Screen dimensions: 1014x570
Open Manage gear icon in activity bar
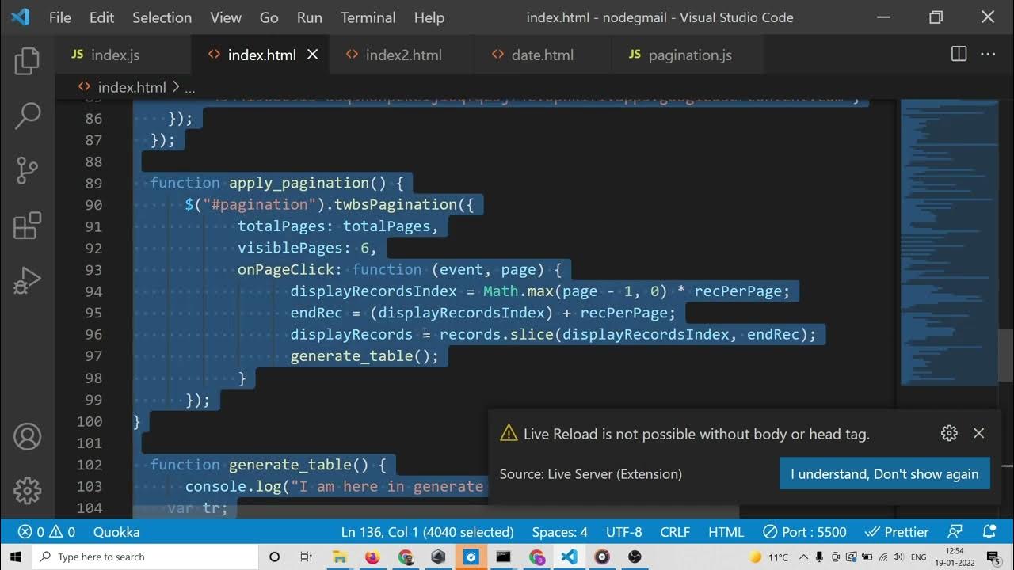pos(27,490)
